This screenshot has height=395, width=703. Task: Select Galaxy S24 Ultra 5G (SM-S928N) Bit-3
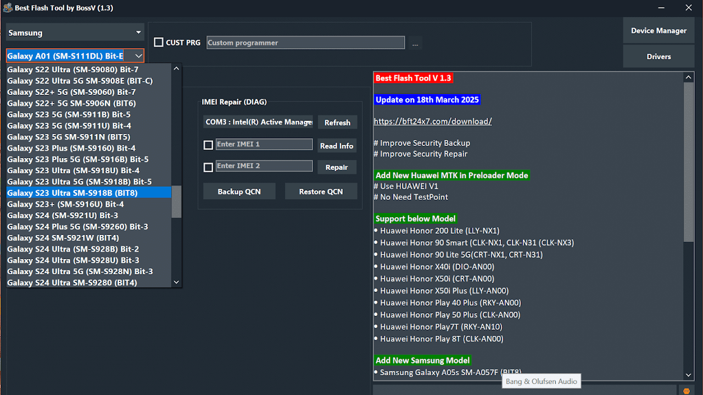pyautogui.click(x=89, y=271)
